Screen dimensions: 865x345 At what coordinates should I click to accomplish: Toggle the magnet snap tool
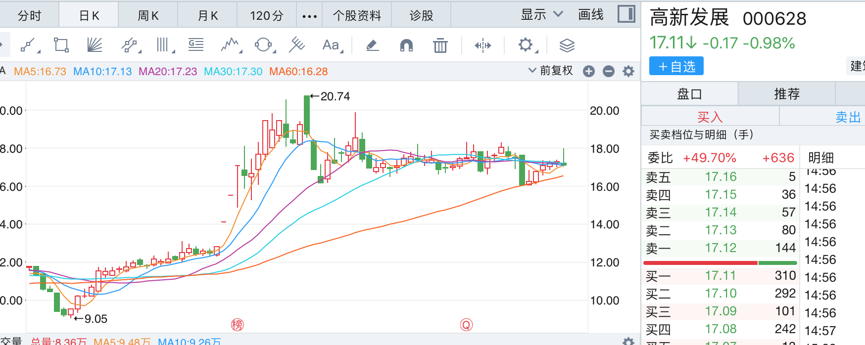coord(406,45)
